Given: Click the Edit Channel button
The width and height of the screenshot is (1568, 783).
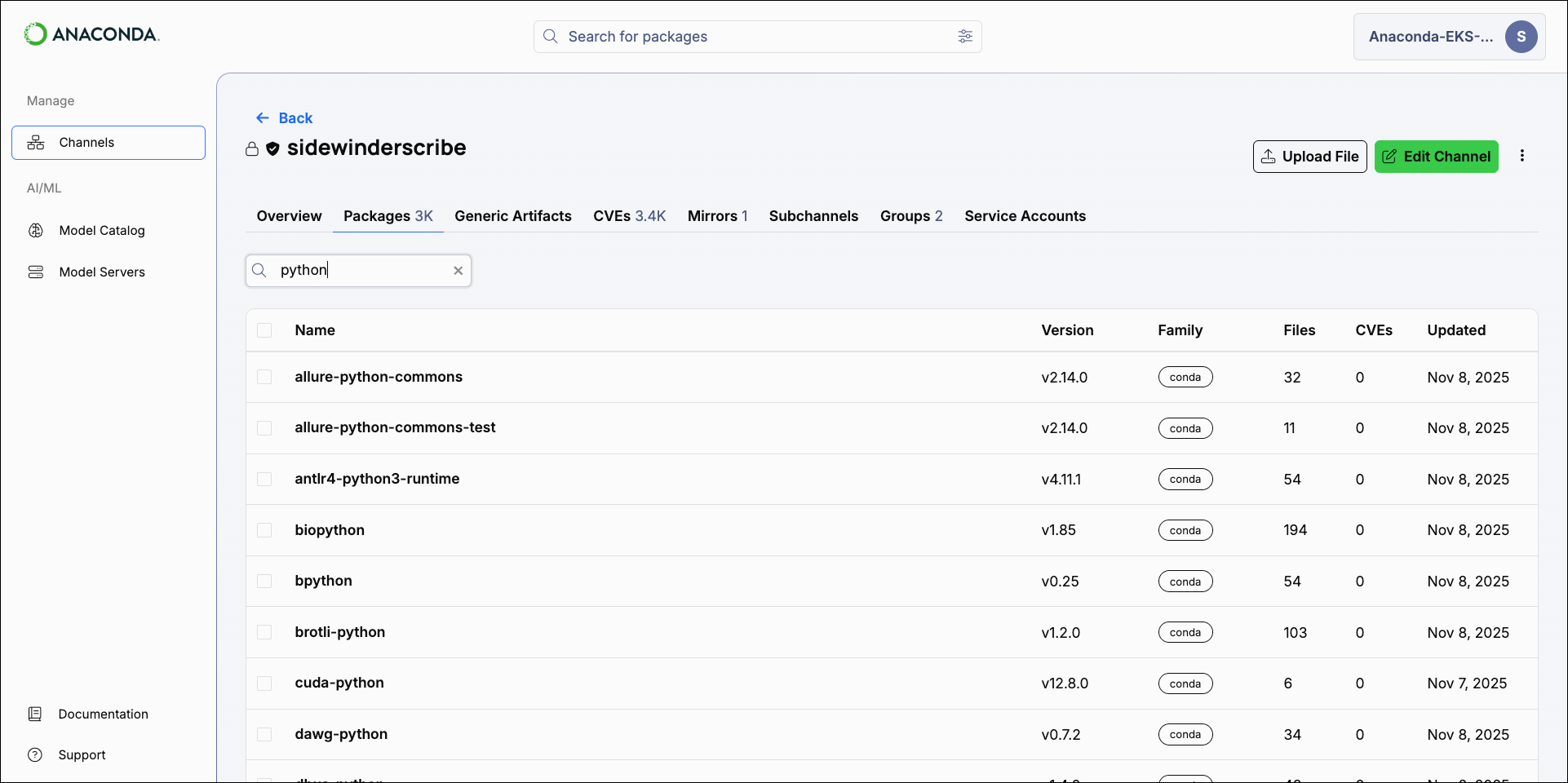Looking at the screenshot, I should (x=1436, y=156).
